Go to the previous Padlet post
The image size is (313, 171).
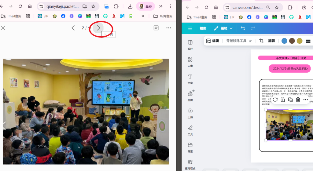tap(73, 28)
